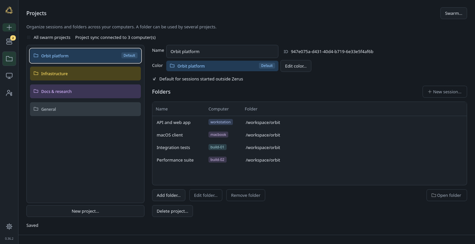Select the Docs & research project

coord(85,91)
